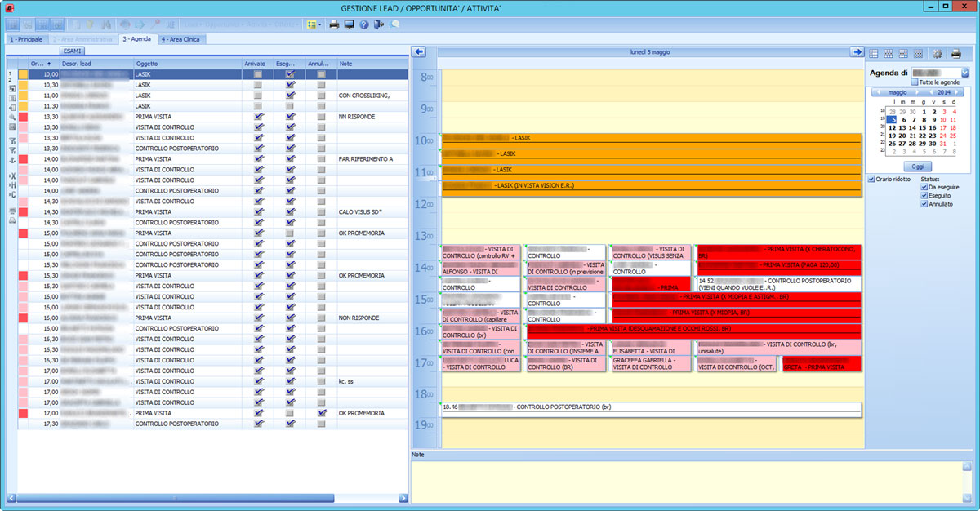Go to the next day with right arrow
980x511 pixels.
click(x=857, y=52)
